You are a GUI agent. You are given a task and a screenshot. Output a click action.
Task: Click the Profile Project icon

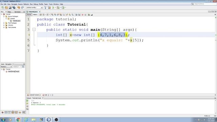coord(63,7)
